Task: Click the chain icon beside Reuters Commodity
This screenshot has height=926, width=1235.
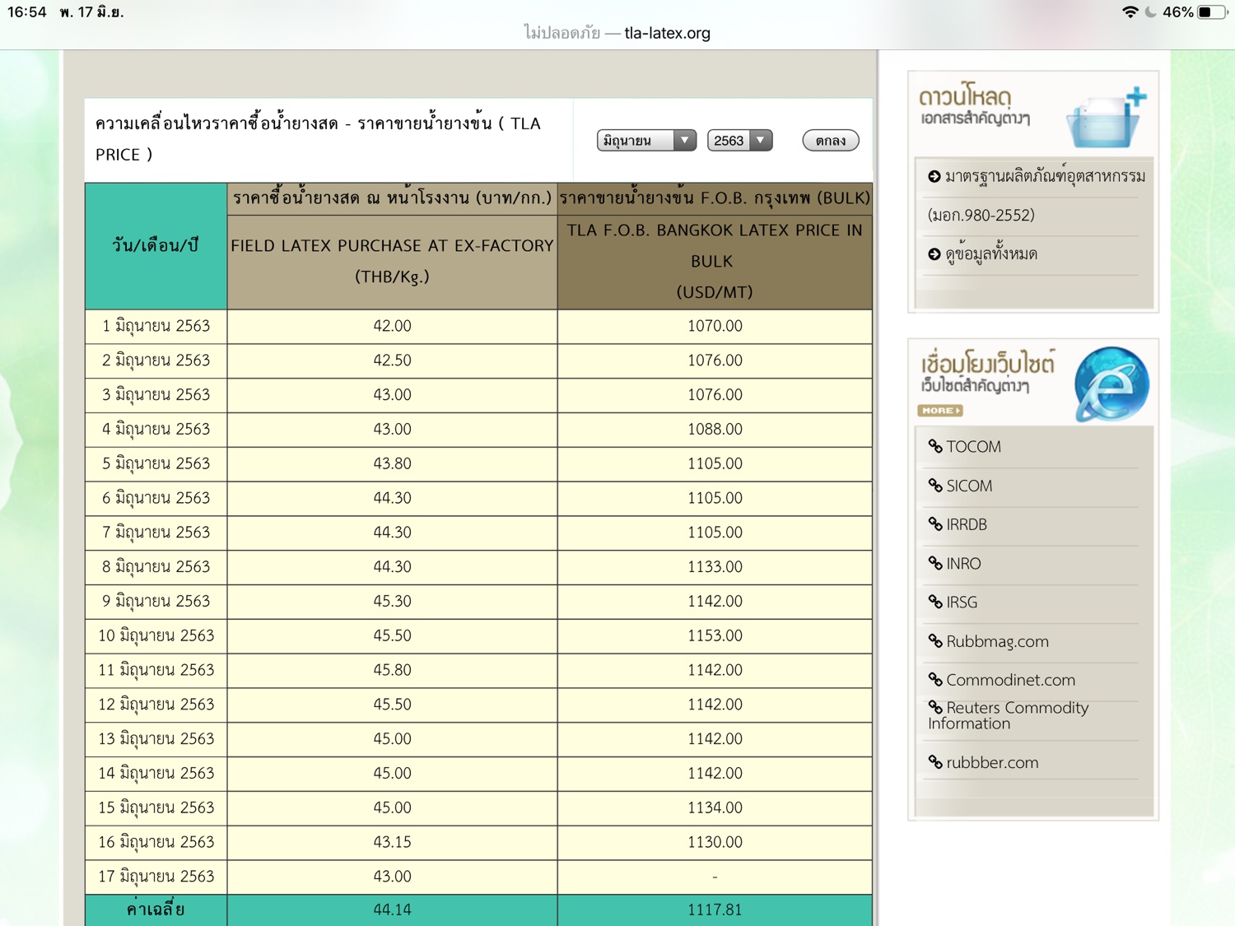Action: tap(935, 707)
